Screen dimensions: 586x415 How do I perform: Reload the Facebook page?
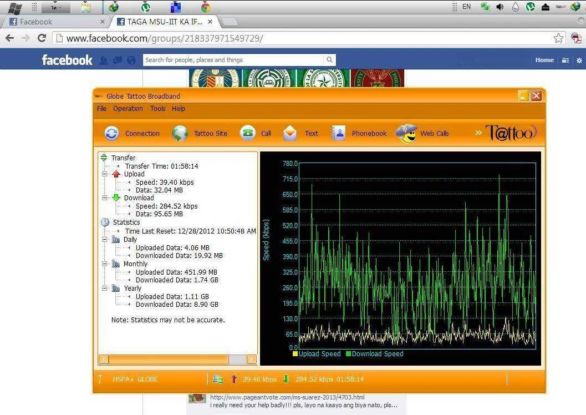coord(42,38)
